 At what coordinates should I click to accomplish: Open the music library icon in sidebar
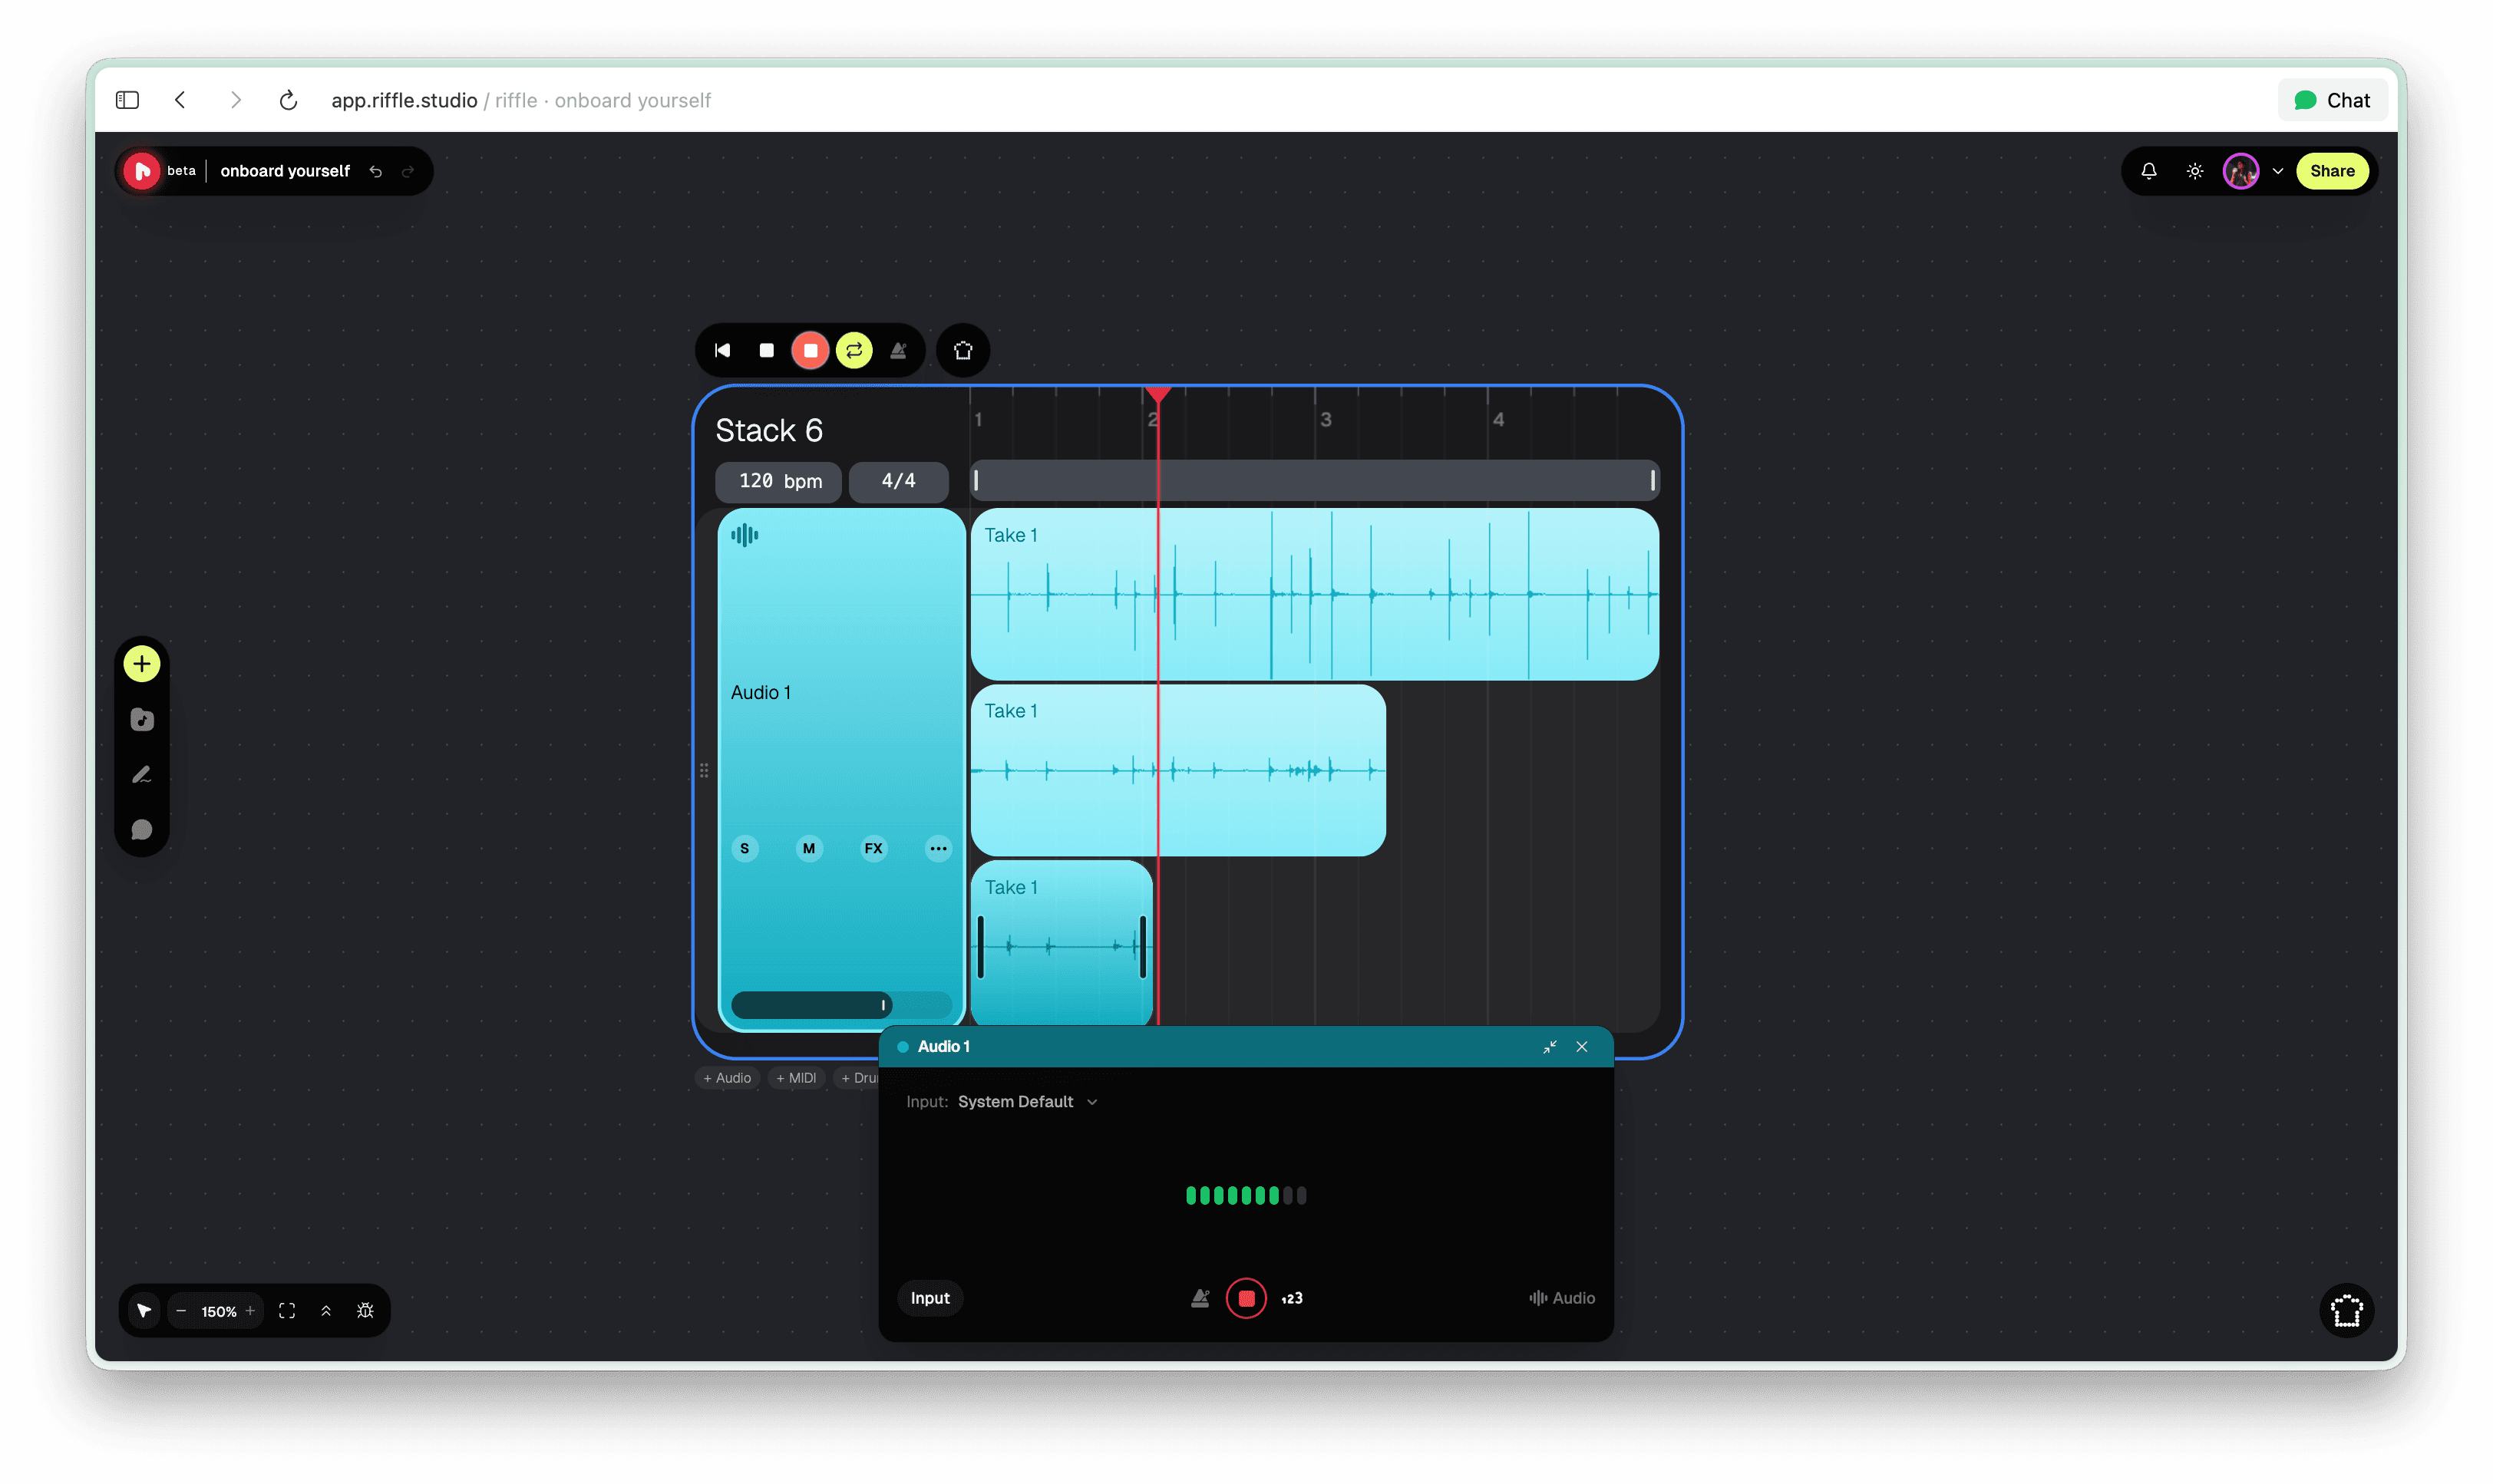[x=142, y=720]
